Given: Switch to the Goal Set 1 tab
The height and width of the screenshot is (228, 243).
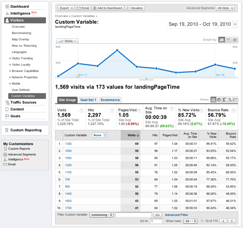Looking at the screenshot, I should point(88,100).
